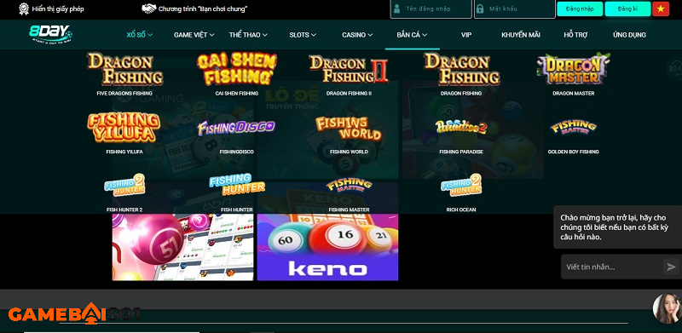Collapse the Bắn Cá dropdown menu
This screenshot has width=682, height=333.
tap(412, 35)
